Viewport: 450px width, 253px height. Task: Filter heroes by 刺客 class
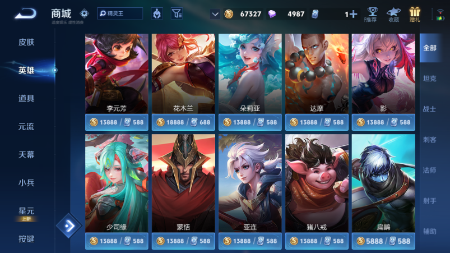(430, 140)
